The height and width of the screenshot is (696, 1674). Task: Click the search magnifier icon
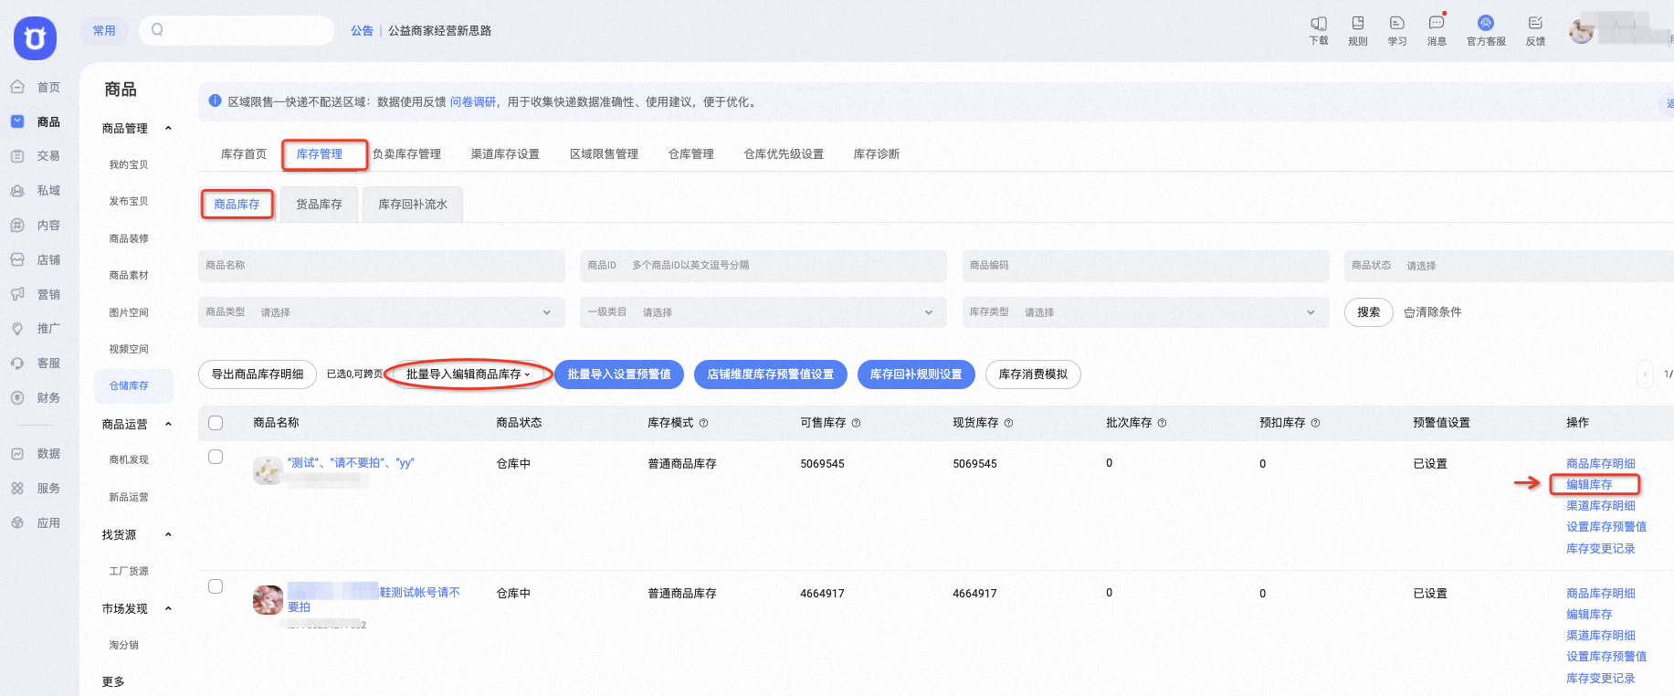pyautogui.click(x=157, y=30)
